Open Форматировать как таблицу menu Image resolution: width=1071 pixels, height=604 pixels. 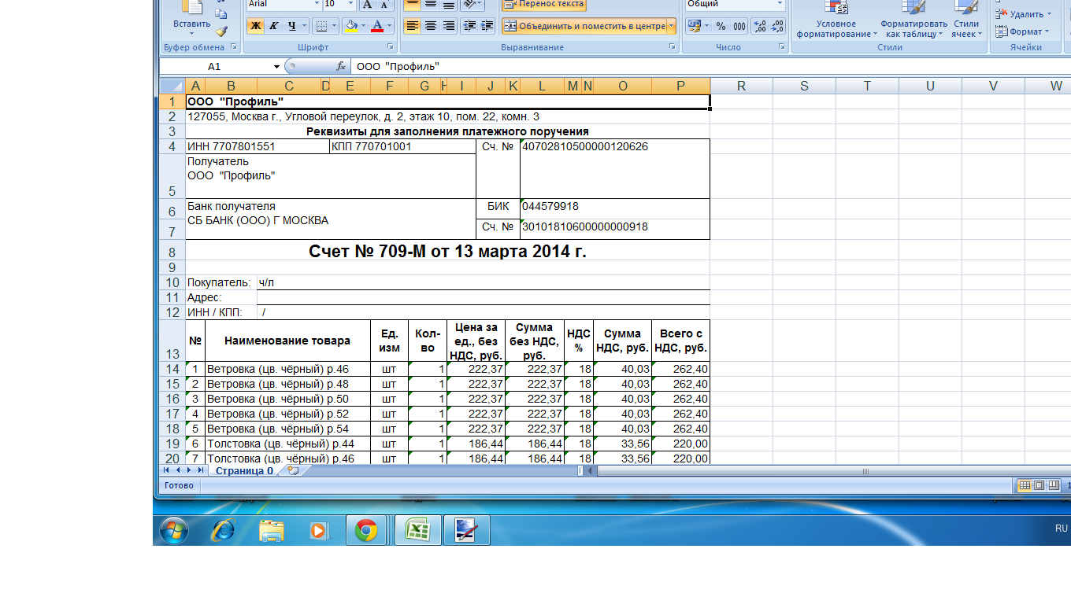pyautogui.click(x=913, y=19)
